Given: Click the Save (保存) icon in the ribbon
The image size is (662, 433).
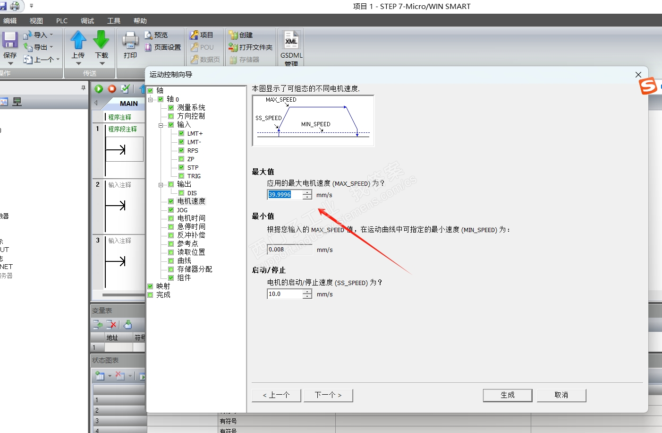Looking at the screenshot, I should [x=9, y=40].
